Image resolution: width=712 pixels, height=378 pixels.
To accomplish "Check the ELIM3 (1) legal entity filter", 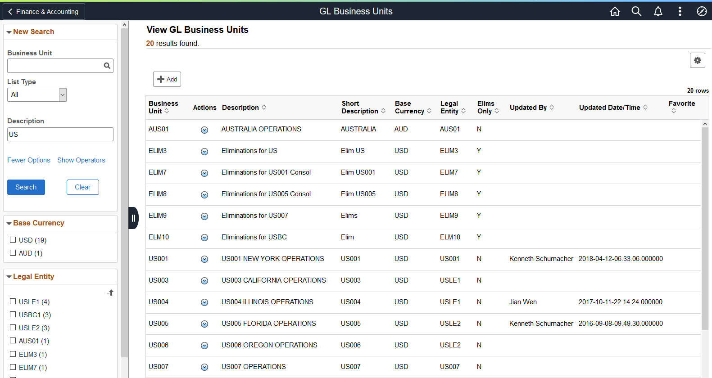I will 13,354.
